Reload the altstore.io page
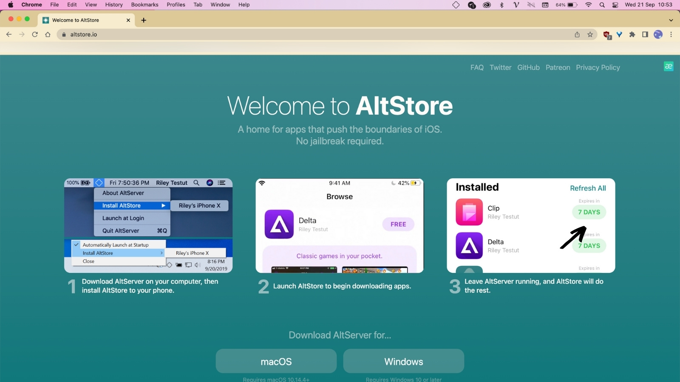 click(35, 34)
